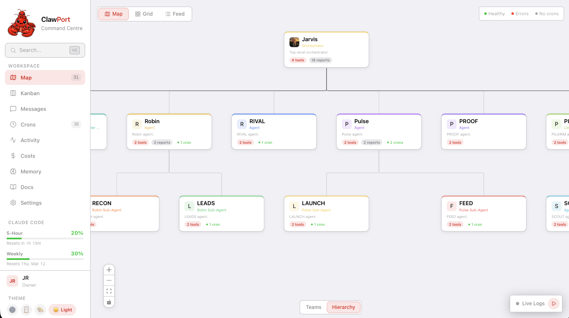Screen dimensions: 569x318
Task: Select the palette theme option
Action: pos(40,309)
